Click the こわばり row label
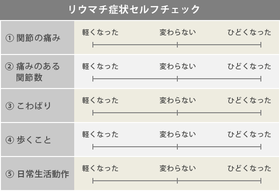Screen dimensions: 280x191 pyautogui.click(x=28, y=106)
